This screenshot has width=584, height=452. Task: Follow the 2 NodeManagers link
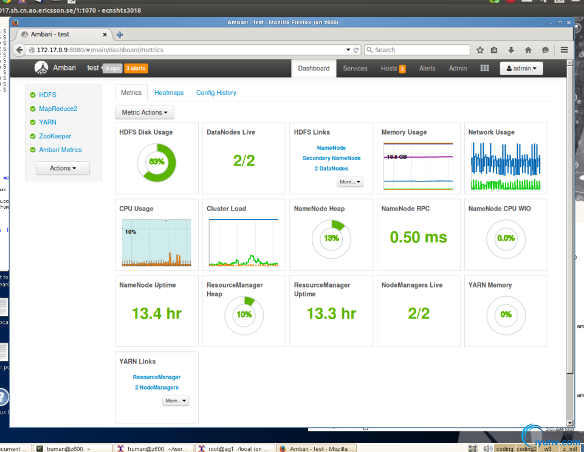pyautogui.click(x=156, y=388)
